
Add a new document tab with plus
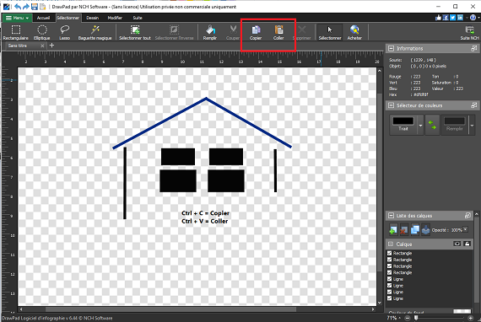(51, 46)
